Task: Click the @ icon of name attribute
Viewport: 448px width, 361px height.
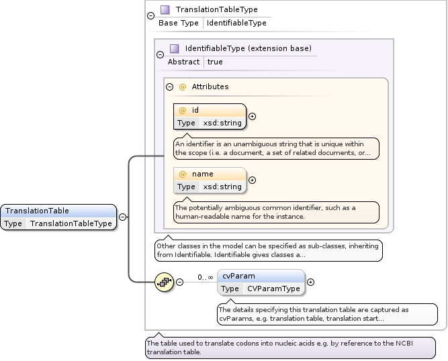Action: coord(182,174)
